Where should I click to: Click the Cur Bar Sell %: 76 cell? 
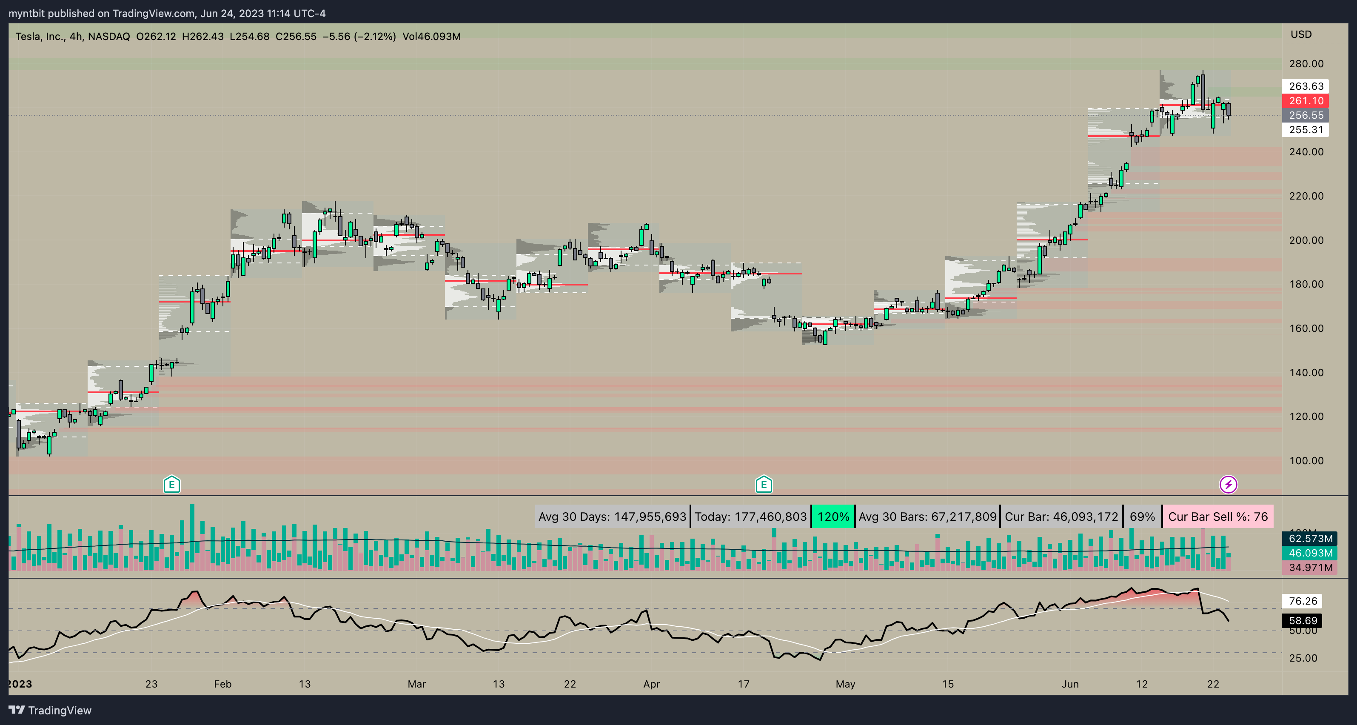(x=1218, y=517)
